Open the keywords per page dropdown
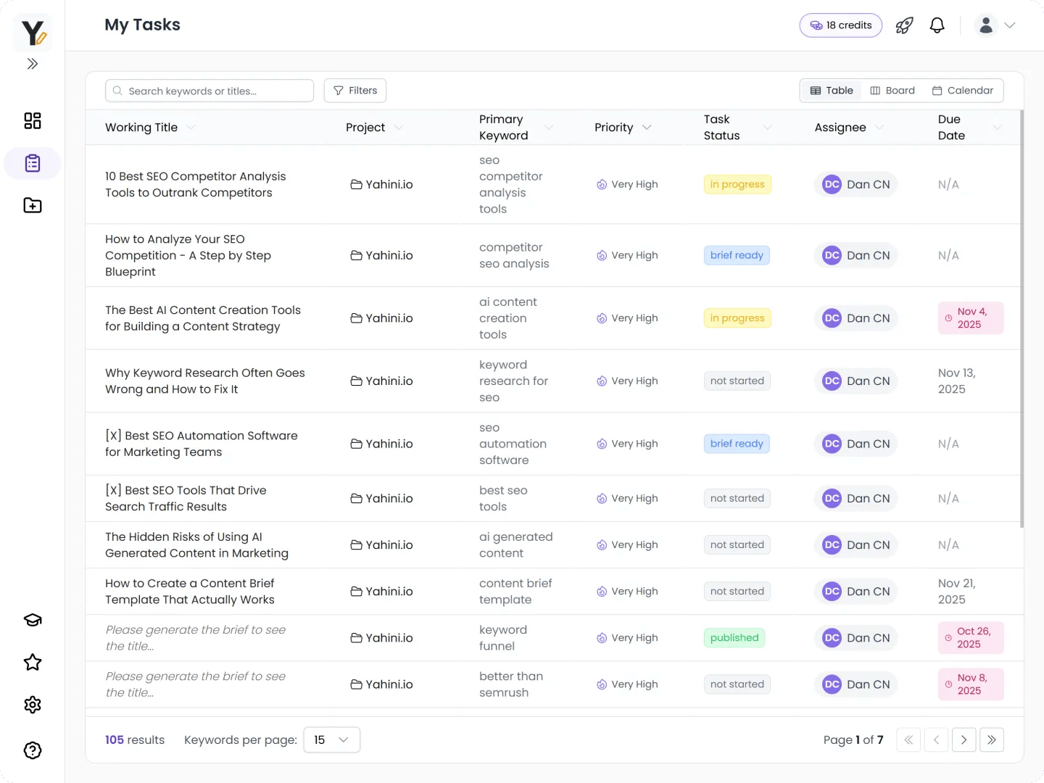Viewport: 1044px width, 783px height. 331,739
